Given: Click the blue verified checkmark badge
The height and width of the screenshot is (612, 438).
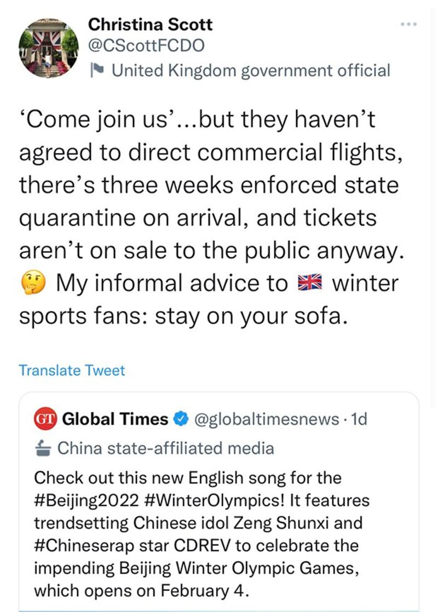Looking at the screenshot, I should tap(180, 419).
